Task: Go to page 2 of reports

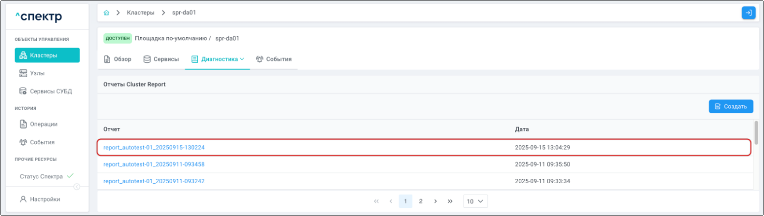Action: pos(421,201)
